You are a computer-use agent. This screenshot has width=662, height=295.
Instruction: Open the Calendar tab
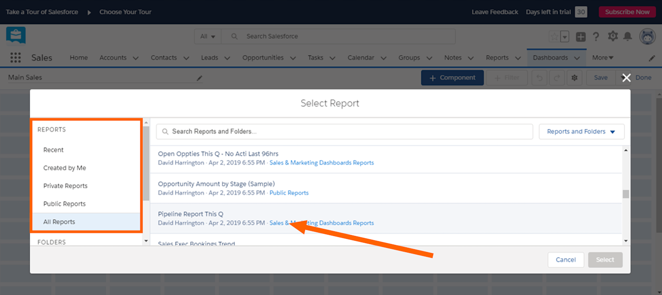coord(361,58)
